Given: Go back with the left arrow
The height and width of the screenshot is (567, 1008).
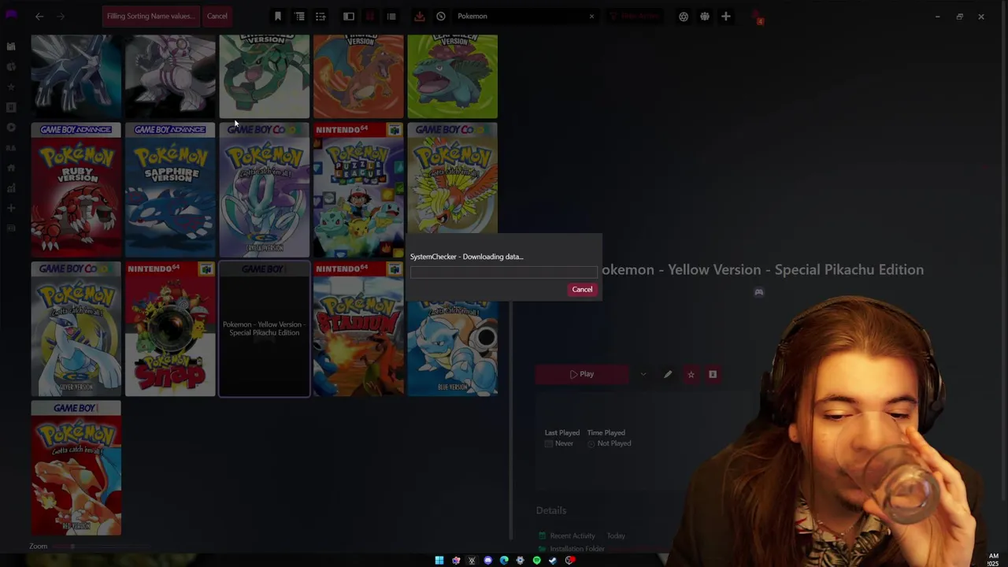Looking at the screenshot, I should point(39,16).
